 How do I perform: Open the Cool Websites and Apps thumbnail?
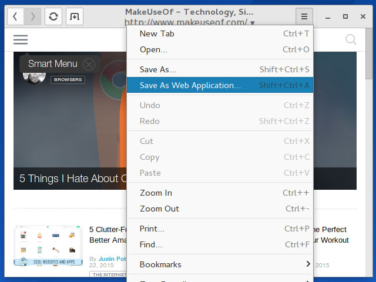pyautogui.click(x=48, y=246)
